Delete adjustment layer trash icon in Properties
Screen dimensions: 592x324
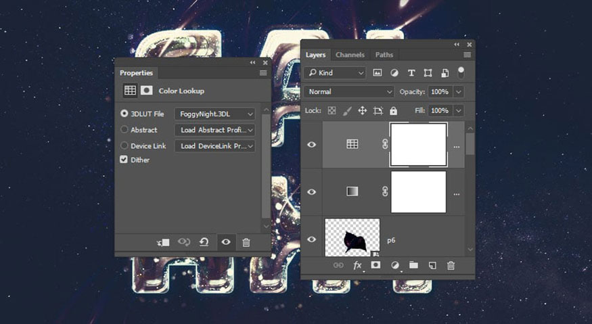246,242
